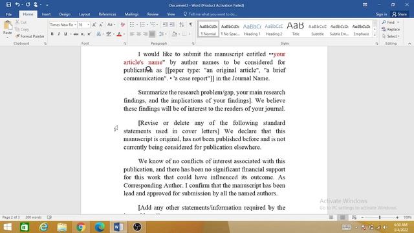Click Replace in Editing group
Viewport: 414px width, 233px height.
pos(391,29)
